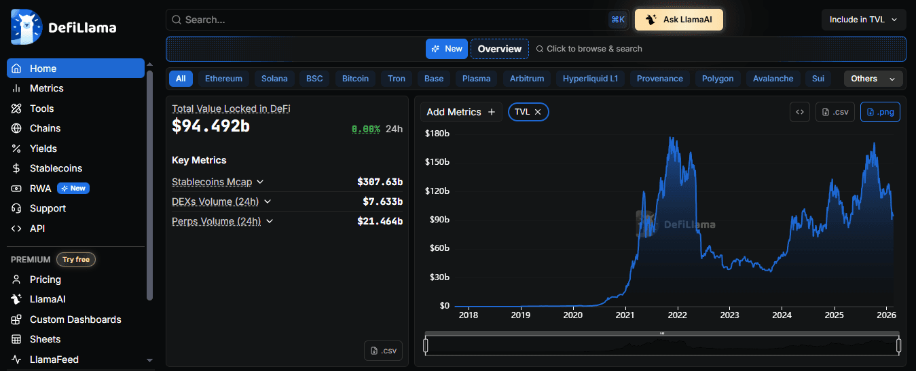Select the Ethereum chain tab
The width and height of the screenshot is (916, 371).
click(x=223, y=79)
